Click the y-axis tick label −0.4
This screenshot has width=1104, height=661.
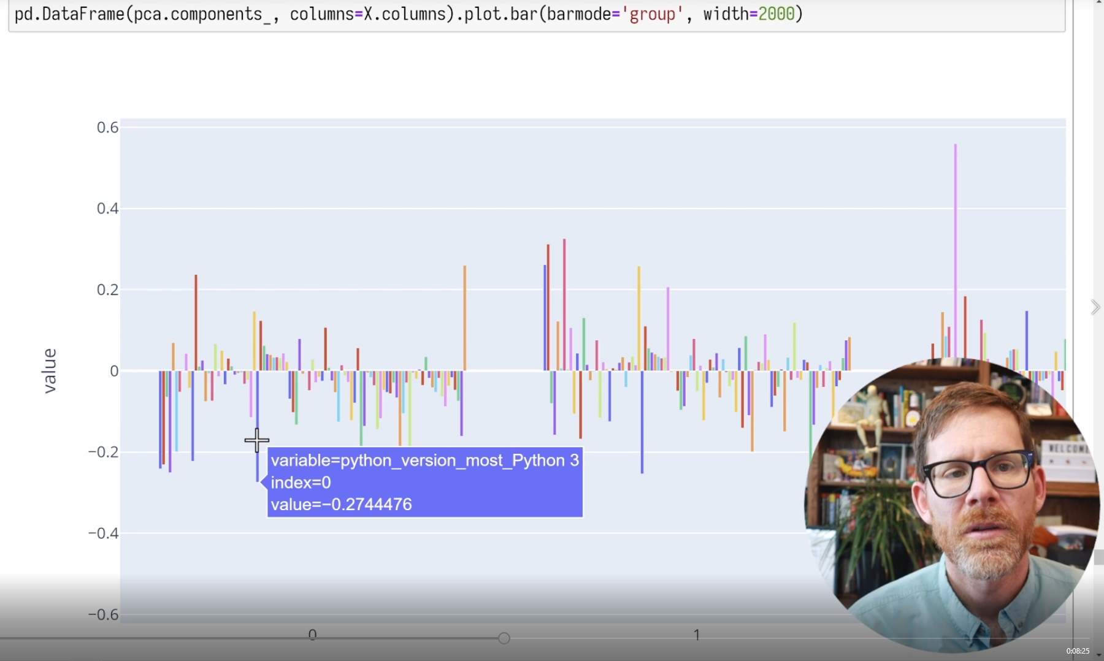click(104, 533)
